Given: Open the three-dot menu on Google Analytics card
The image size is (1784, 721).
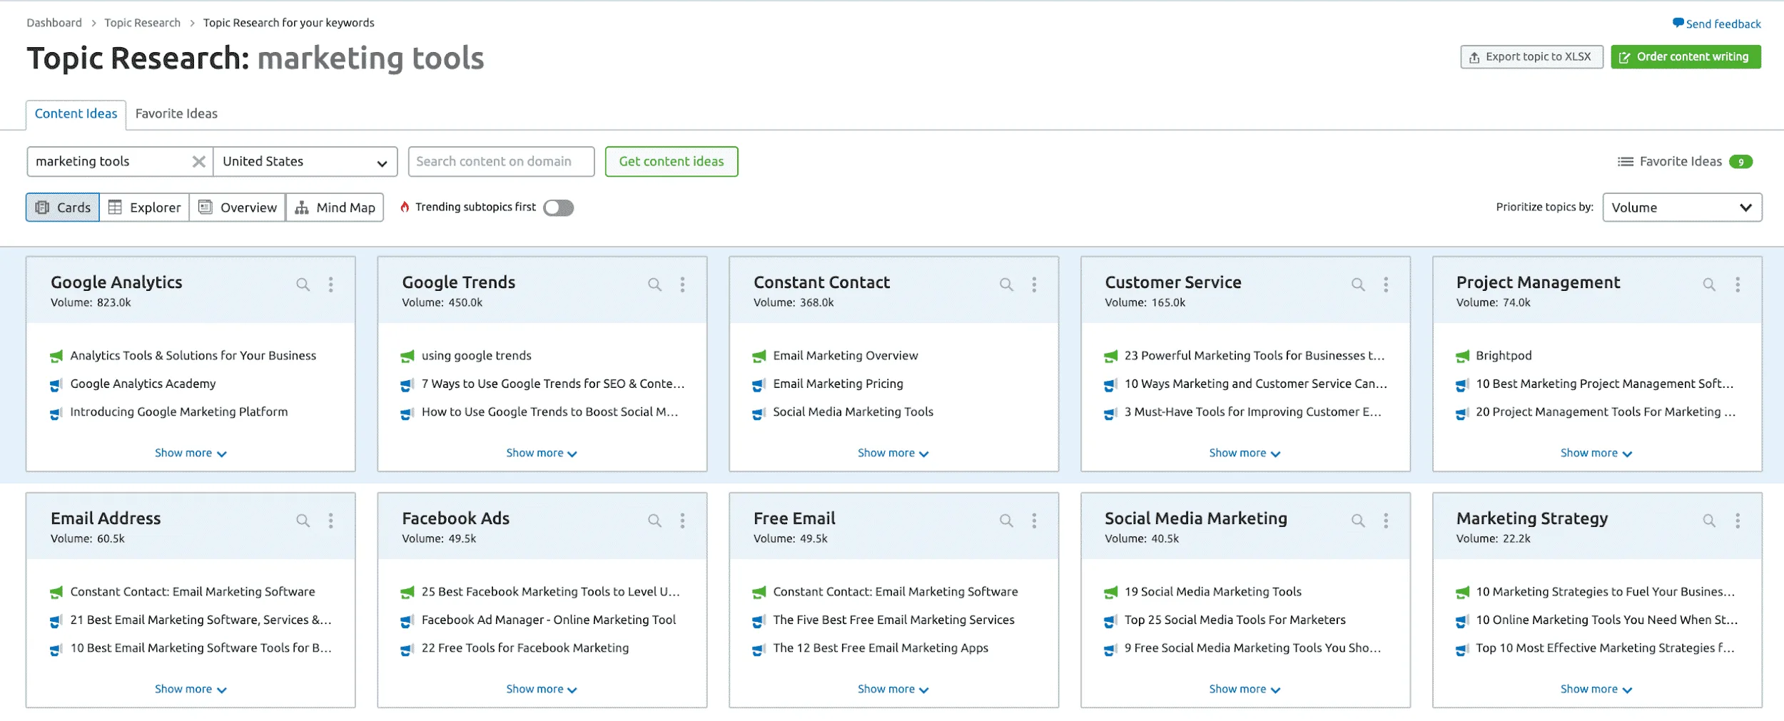Looking at the screenshot, I should click(331, 285).
